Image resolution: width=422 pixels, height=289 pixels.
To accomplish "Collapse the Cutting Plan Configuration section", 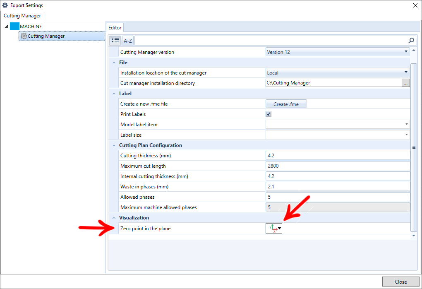I will pos(113,145).
